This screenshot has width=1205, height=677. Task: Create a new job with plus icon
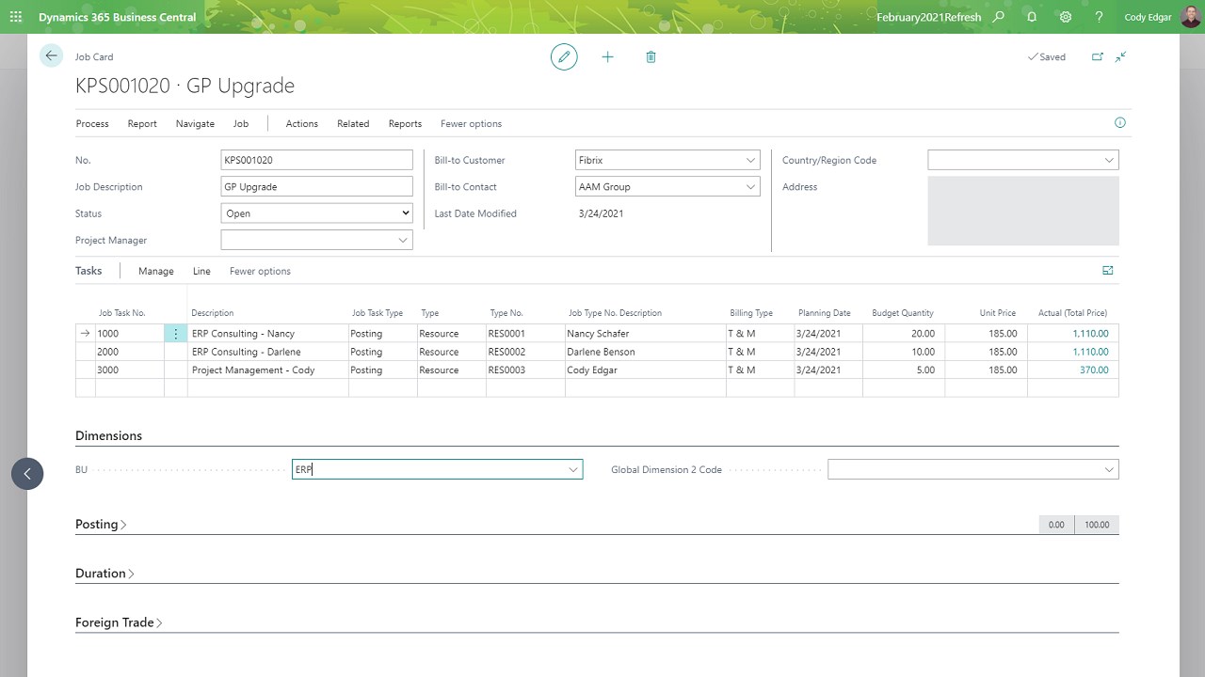(607, 57)
